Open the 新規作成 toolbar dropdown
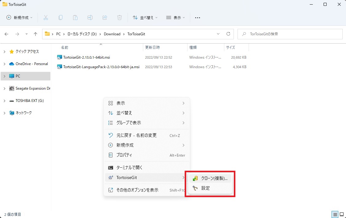The image size is (346, 218). pyautogui.click(x=19, y=18)
